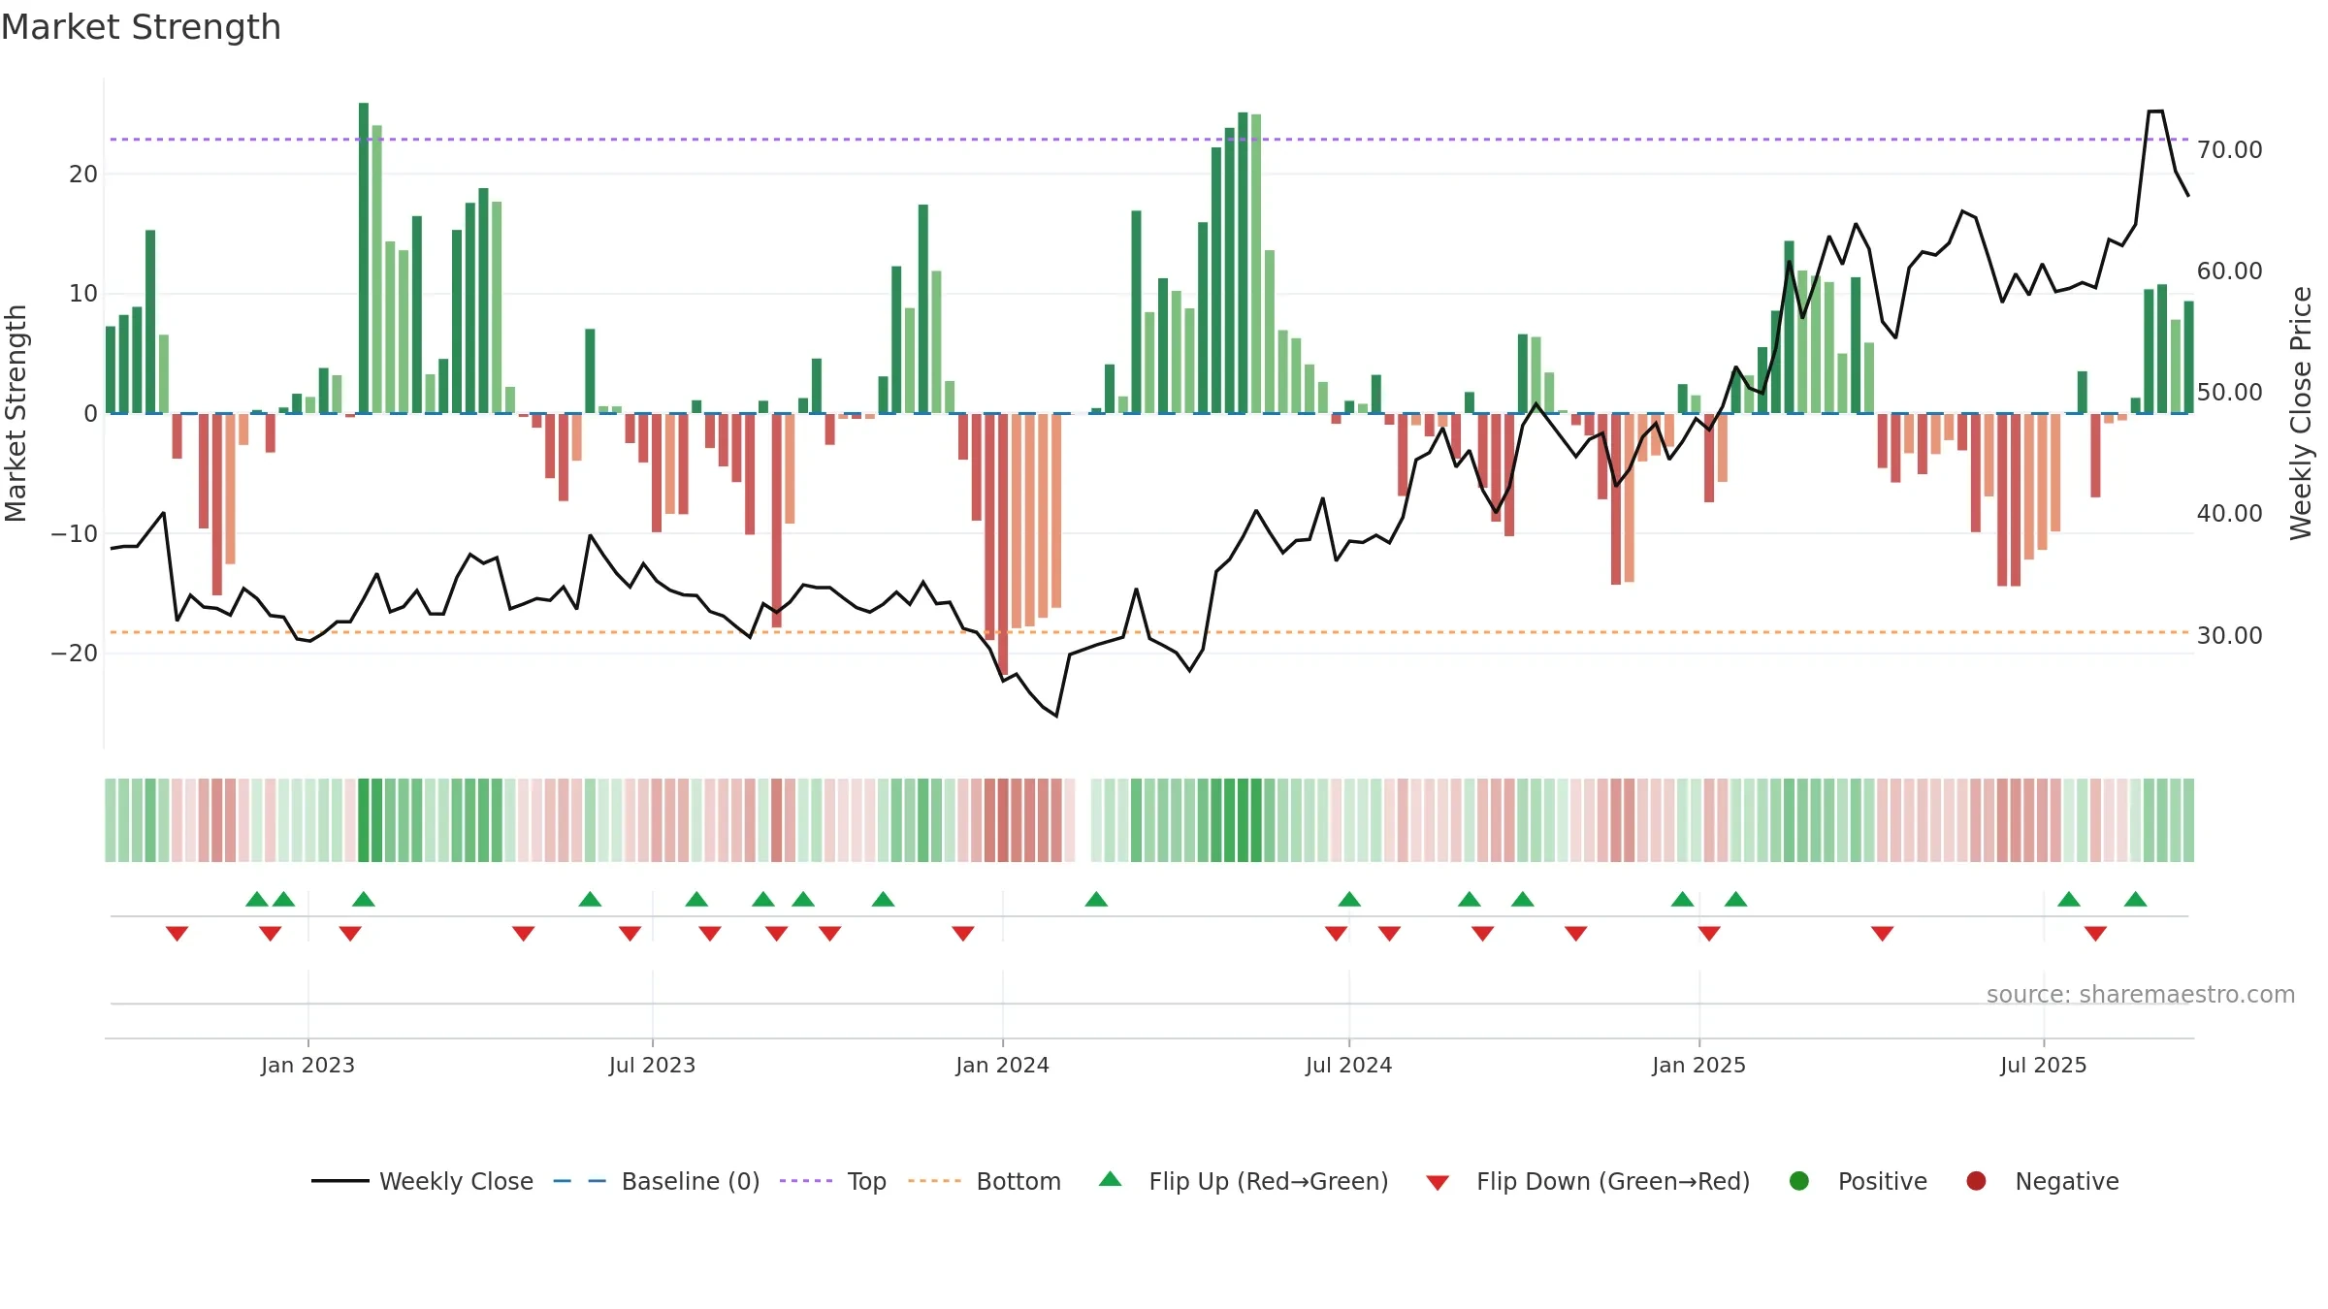Screen dimensions: 2328x1309
Task: Click the 50.00 price axis label
Action: pyautogui.click(x=2229, y=392)
